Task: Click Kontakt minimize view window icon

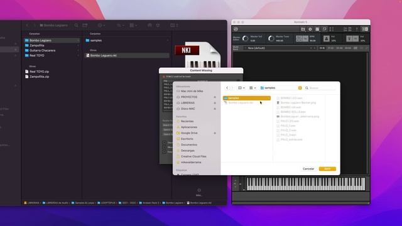Action: point(324,30)
